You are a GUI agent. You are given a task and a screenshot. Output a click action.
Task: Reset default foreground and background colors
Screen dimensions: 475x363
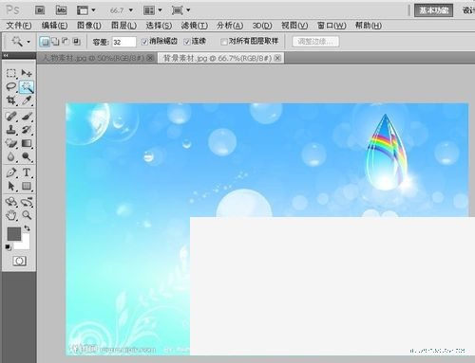click(8, 247)
